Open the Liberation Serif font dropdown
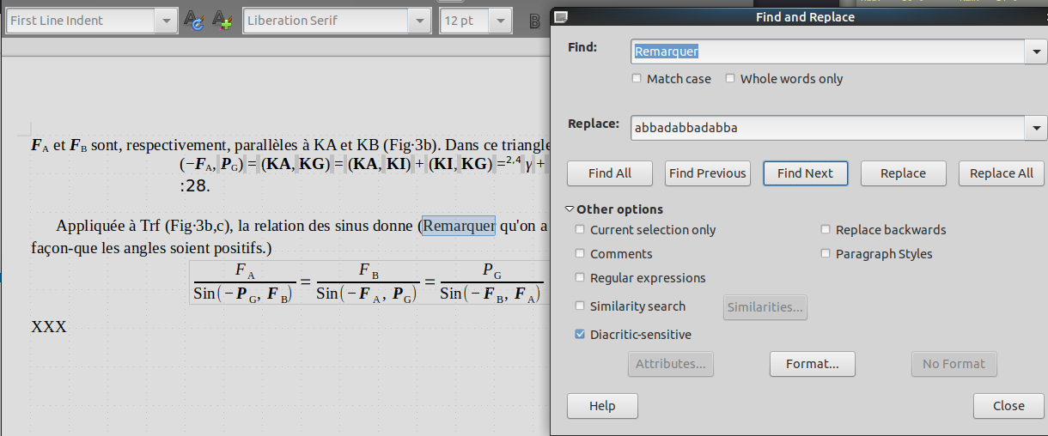This screenshot has height=436, width=1048. 420,21
